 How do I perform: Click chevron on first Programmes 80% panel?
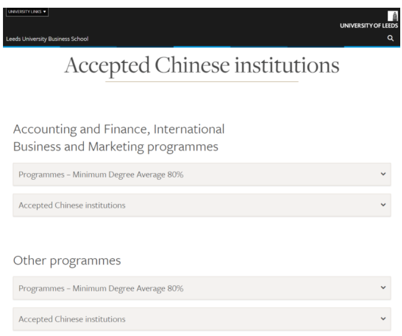pos(383,174)
